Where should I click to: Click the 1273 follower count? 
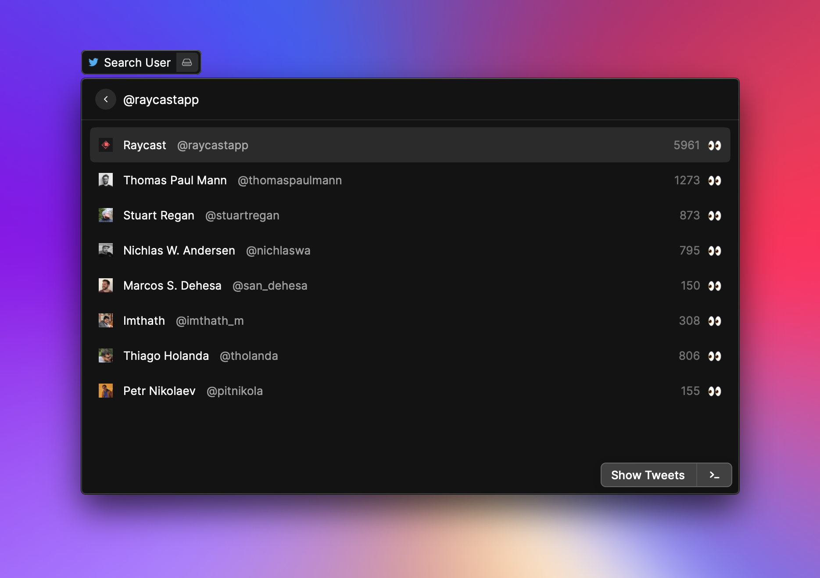687,180
